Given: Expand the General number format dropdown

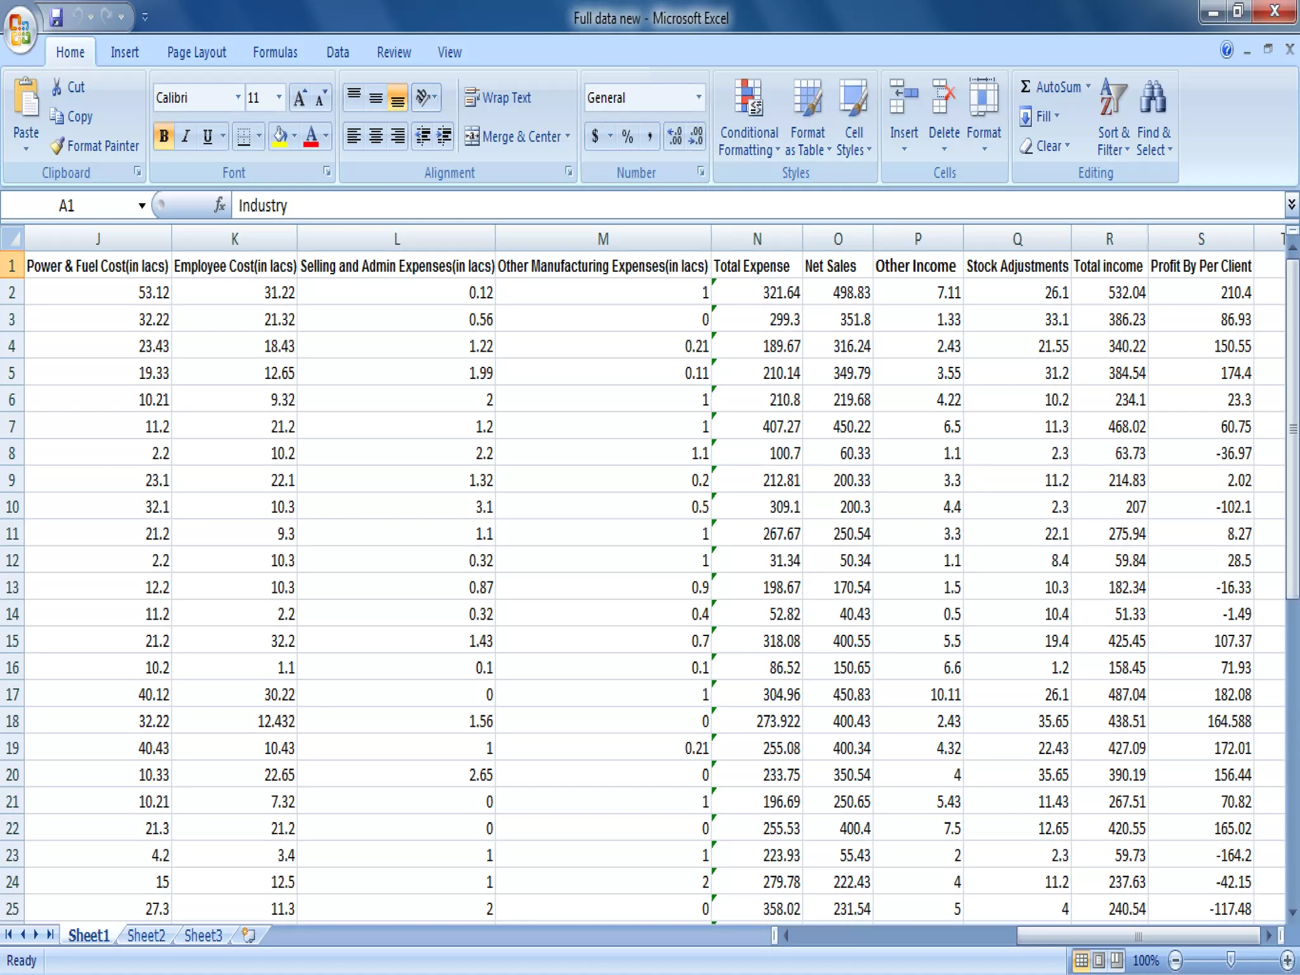Looking at the screenshot, I should (x=698, y=98).
